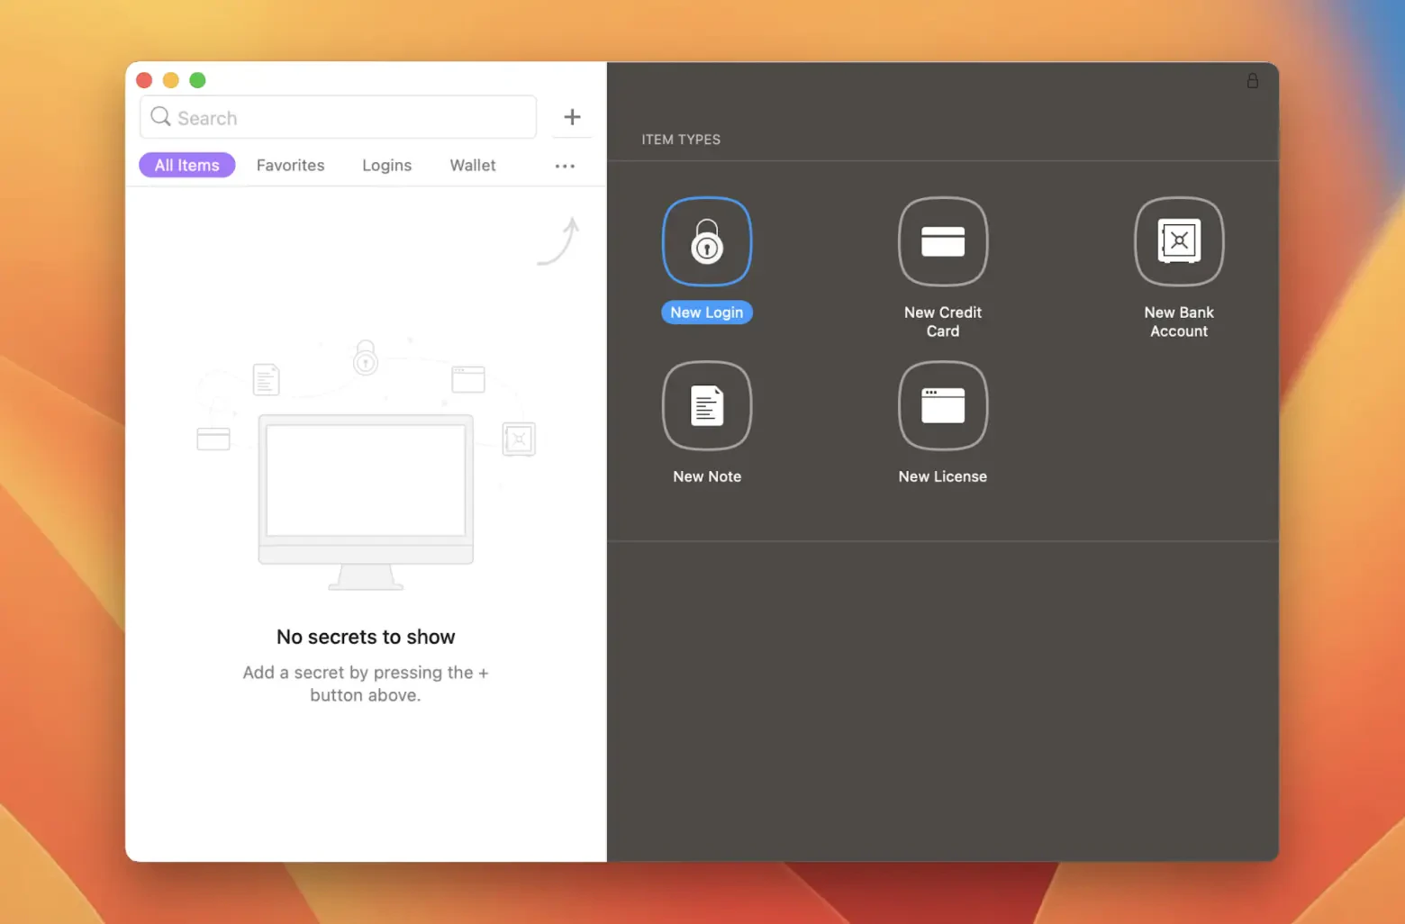Select the New Login padlock icon
Screen dimensions: 1405x924
pos(707,241)
